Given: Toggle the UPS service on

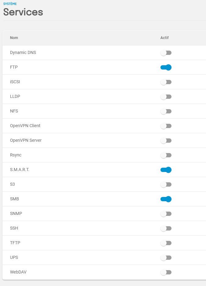Looking at the screenshot, I should tap(166, 258).
